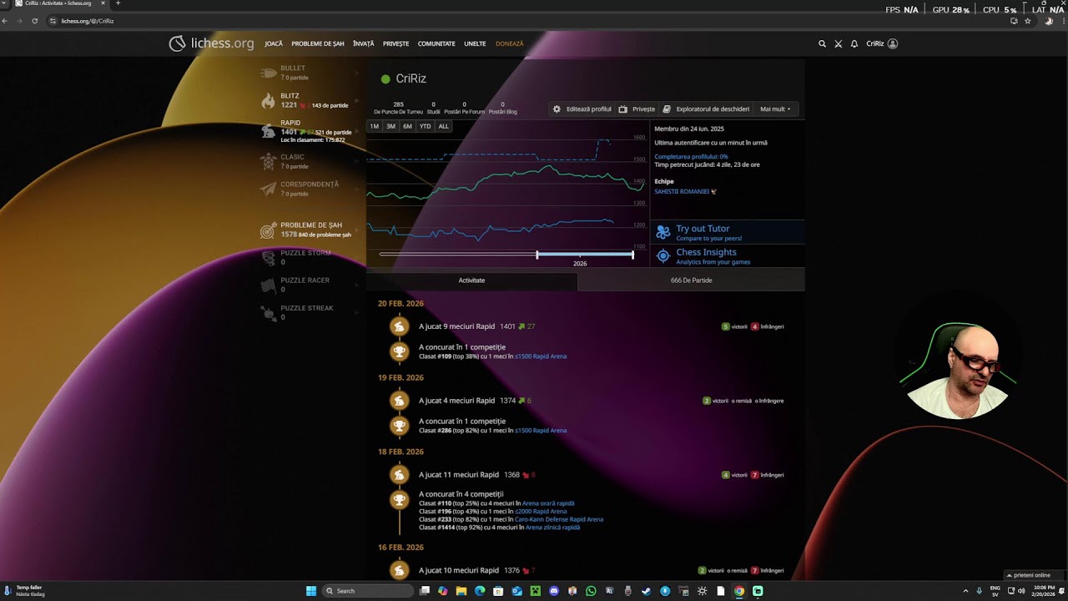Open WhatsApp from the taskbar

[591, 591]
